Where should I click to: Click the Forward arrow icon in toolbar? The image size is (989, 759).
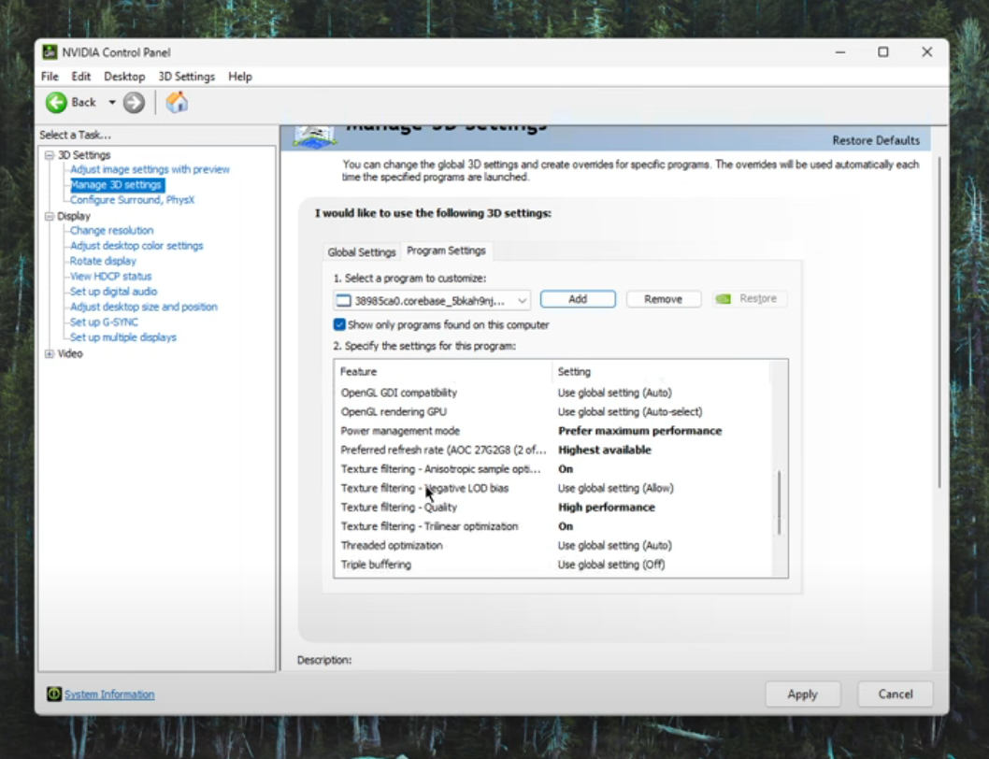[x=134, y=102]
